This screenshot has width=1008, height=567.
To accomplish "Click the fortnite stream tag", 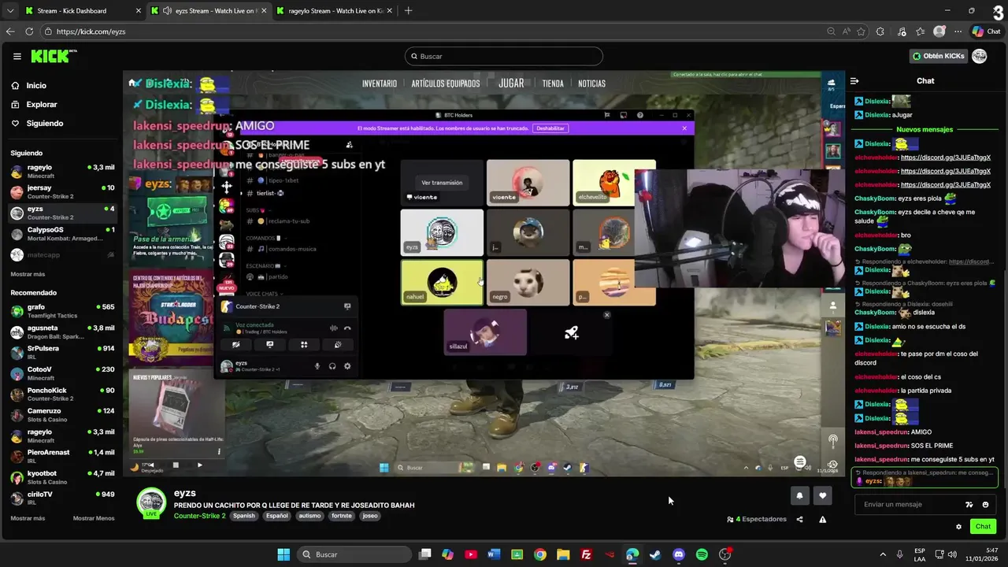I will tap(342, 516).
